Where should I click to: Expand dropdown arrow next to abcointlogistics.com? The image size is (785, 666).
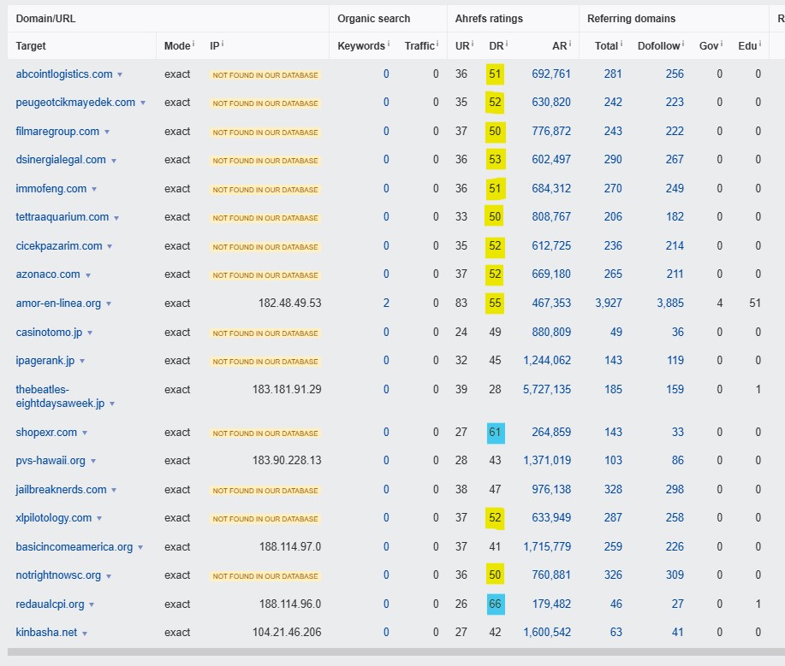point(120,75)
